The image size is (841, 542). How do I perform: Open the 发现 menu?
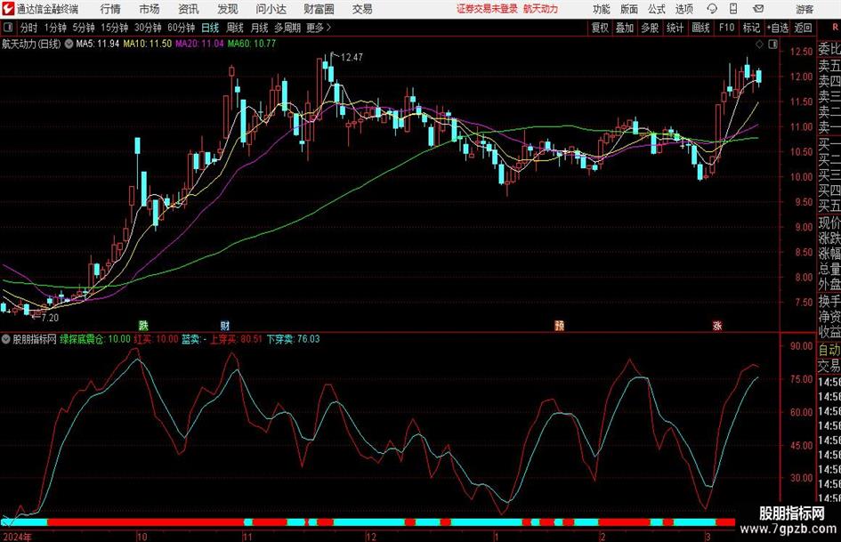(228, 9)
